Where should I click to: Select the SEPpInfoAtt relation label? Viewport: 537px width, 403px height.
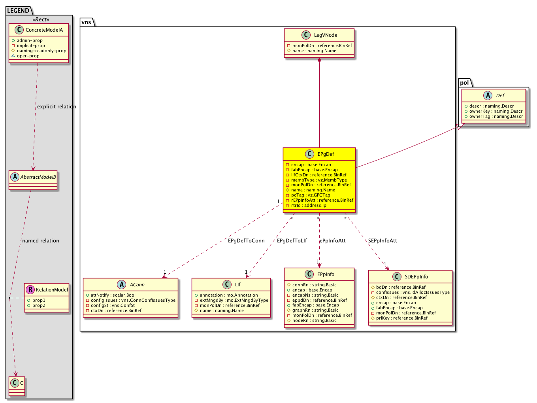pyautogui.click(x=382, y=241)
